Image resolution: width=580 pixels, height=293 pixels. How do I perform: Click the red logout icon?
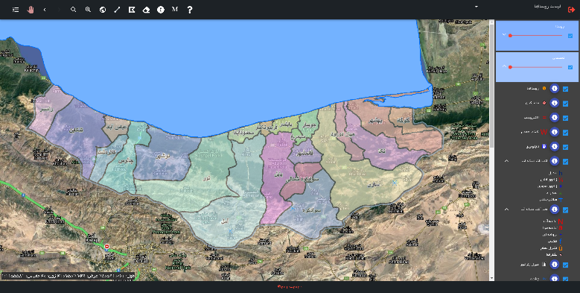click(x=571, y=10)
